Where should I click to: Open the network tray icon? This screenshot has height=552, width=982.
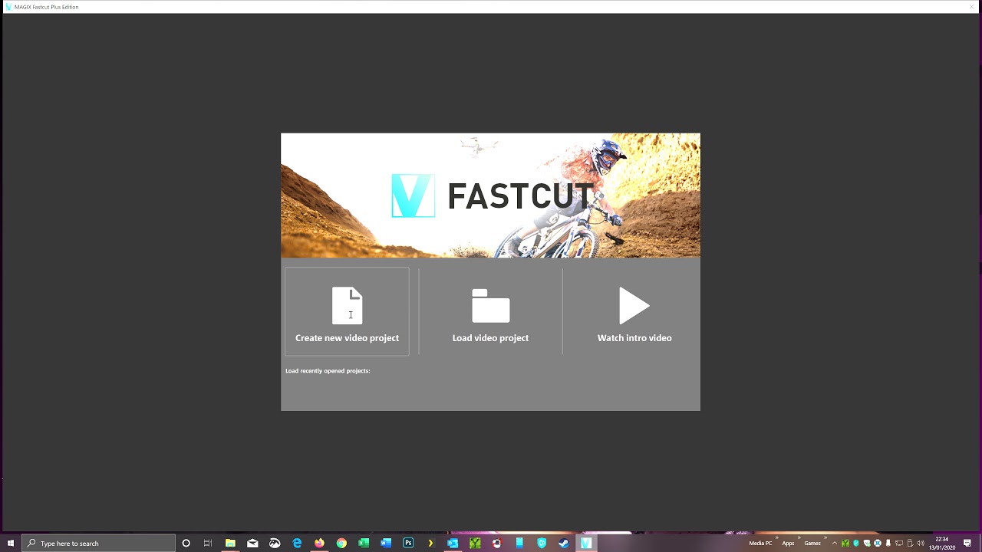click(x=899, y=543)
